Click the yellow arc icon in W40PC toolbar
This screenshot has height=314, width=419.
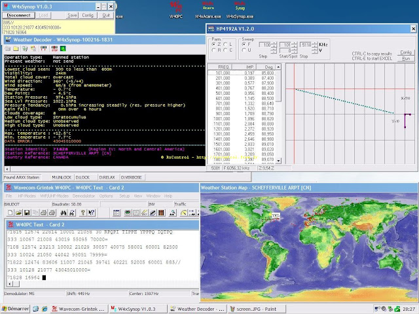[x=183, y=213]
